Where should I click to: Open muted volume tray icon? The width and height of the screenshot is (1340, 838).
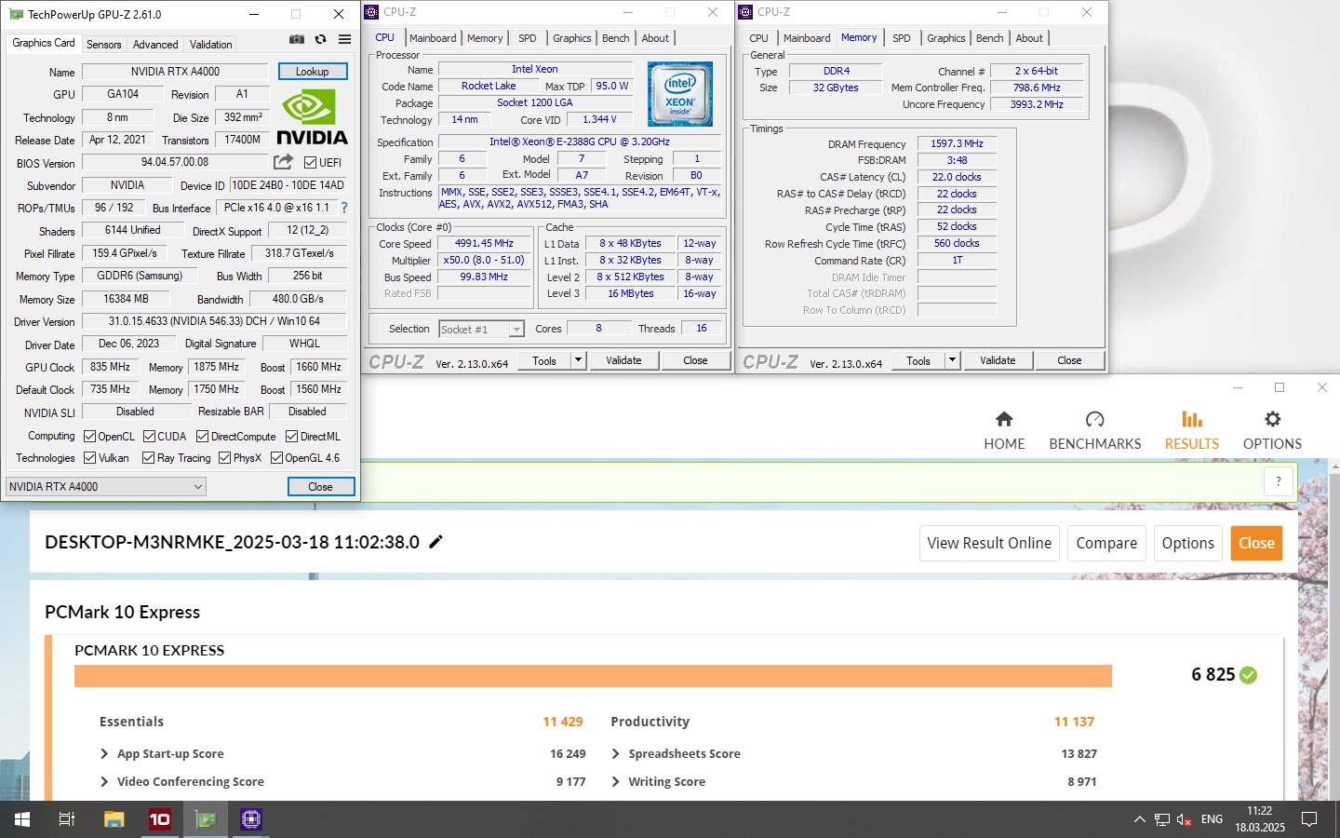pyautogui.click(x=1185, y=819)
